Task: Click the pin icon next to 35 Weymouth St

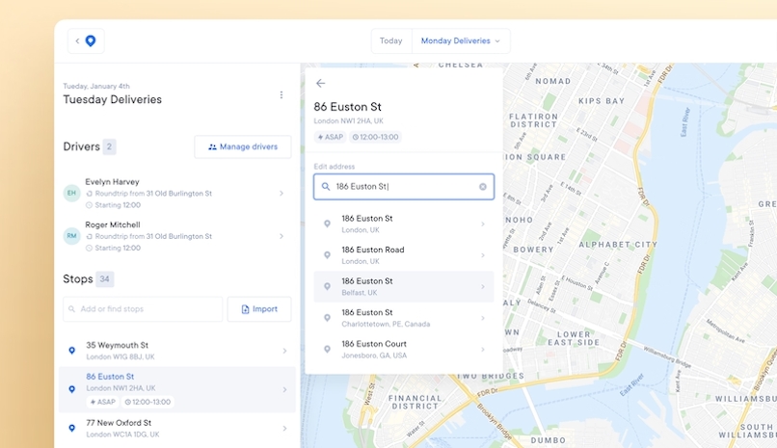Action: pos(72,351)
